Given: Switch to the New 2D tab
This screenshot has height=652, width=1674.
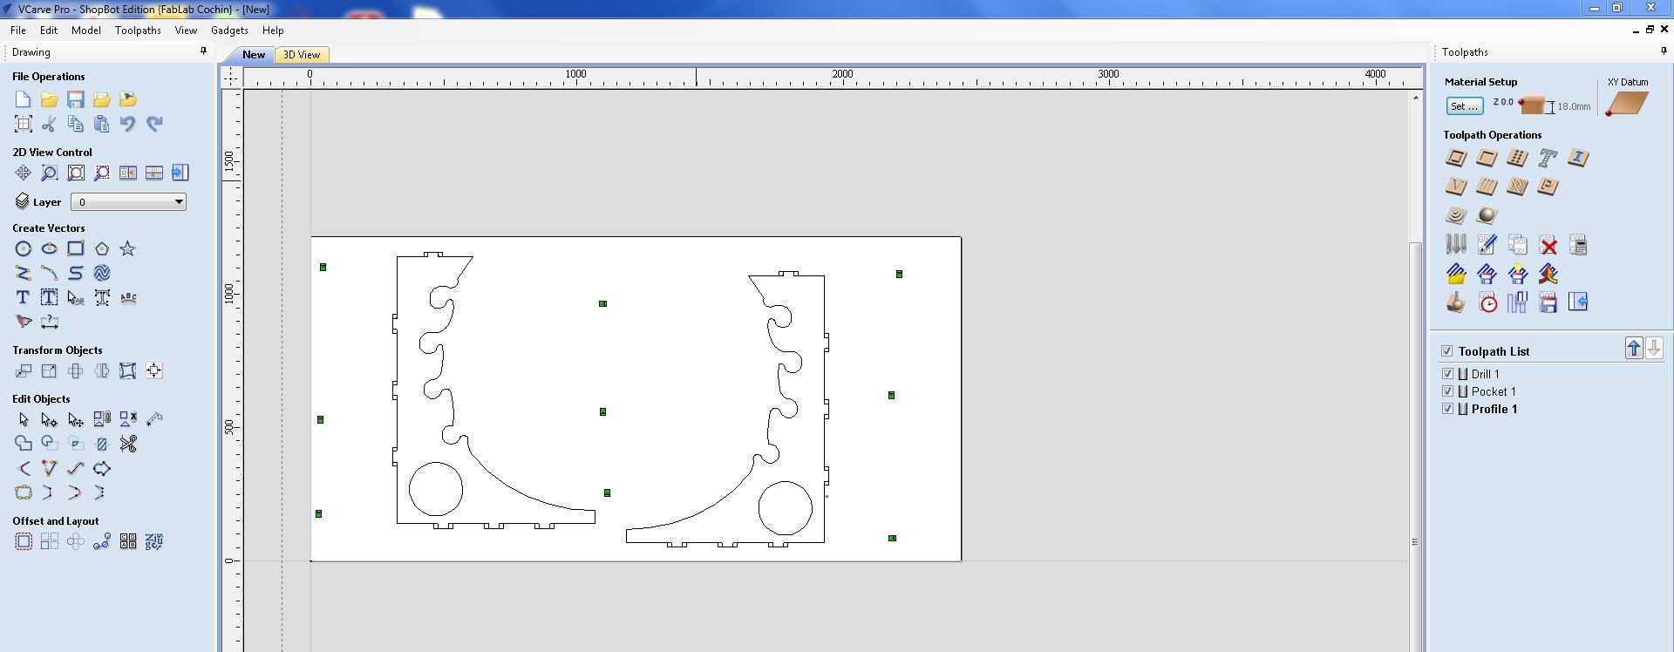Looking at the screenshot, I should pos(254,55).
